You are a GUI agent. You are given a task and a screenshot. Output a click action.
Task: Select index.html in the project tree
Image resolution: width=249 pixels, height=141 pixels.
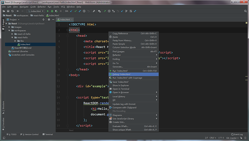pos(30,44)
